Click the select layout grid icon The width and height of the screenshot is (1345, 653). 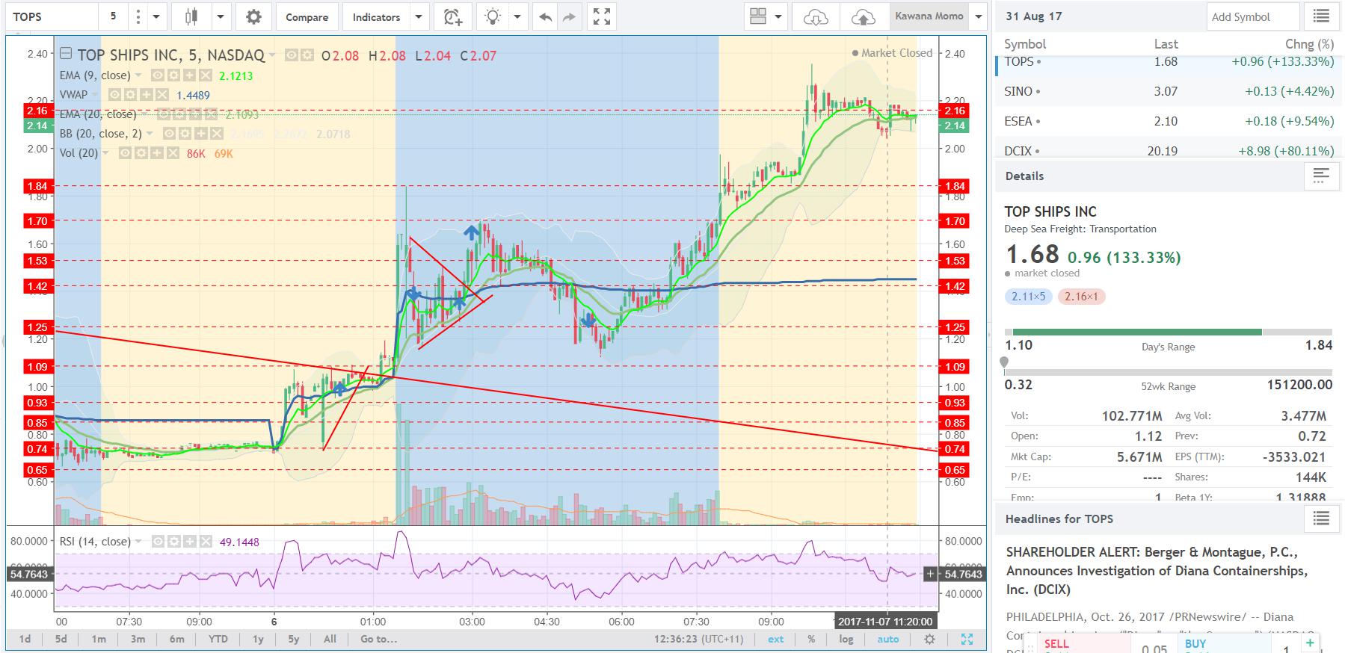(757, 16)
